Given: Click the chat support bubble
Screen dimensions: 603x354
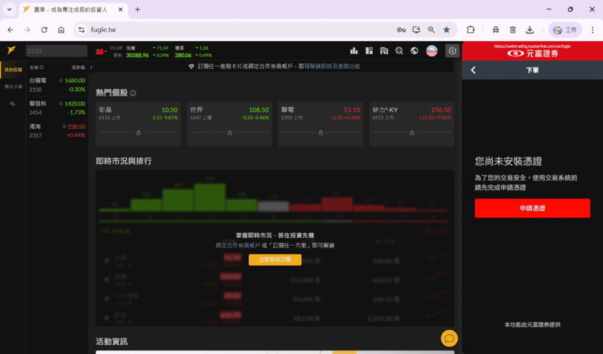Looking at the screenshot, I should click(449, 338).
